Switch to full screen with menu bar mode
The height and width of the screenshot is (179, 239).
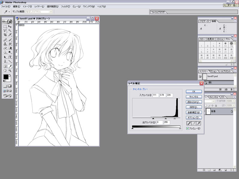(7, 91)
